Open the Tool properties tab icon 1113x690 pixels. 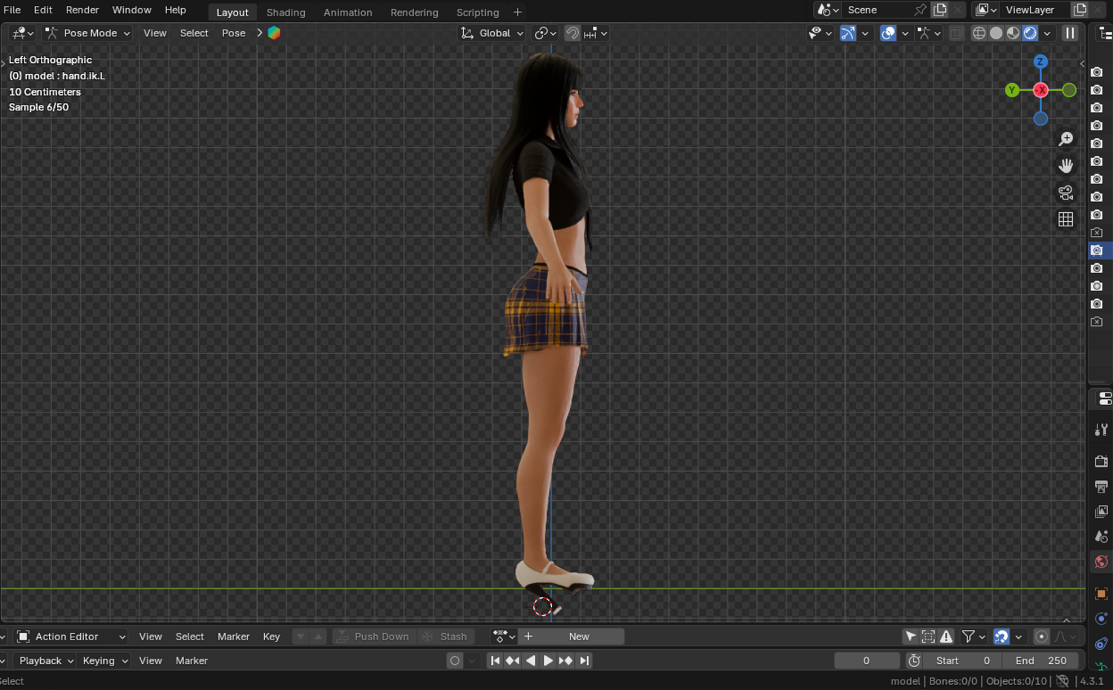click(1101, 430)
